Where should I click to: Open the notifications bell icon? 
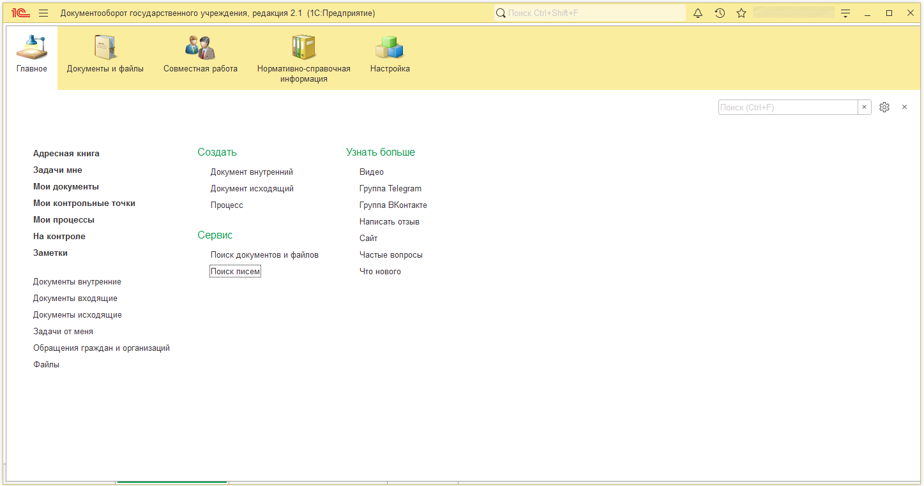click(698, 13)
